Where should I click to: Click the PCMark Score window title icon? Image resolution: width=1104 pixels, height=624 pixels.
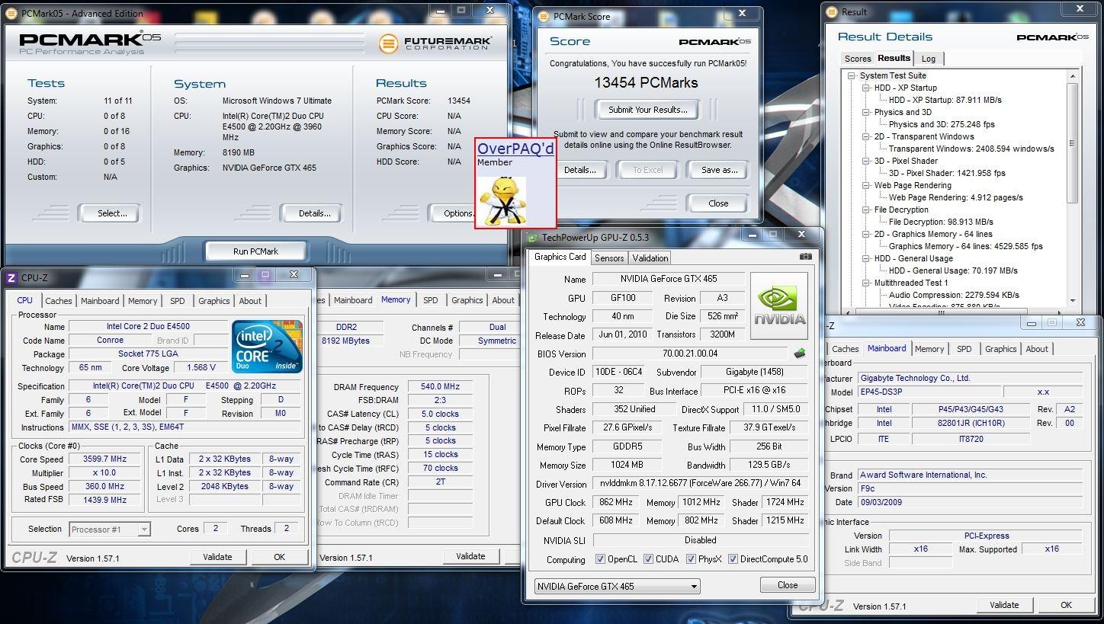(x=543, y=16)
